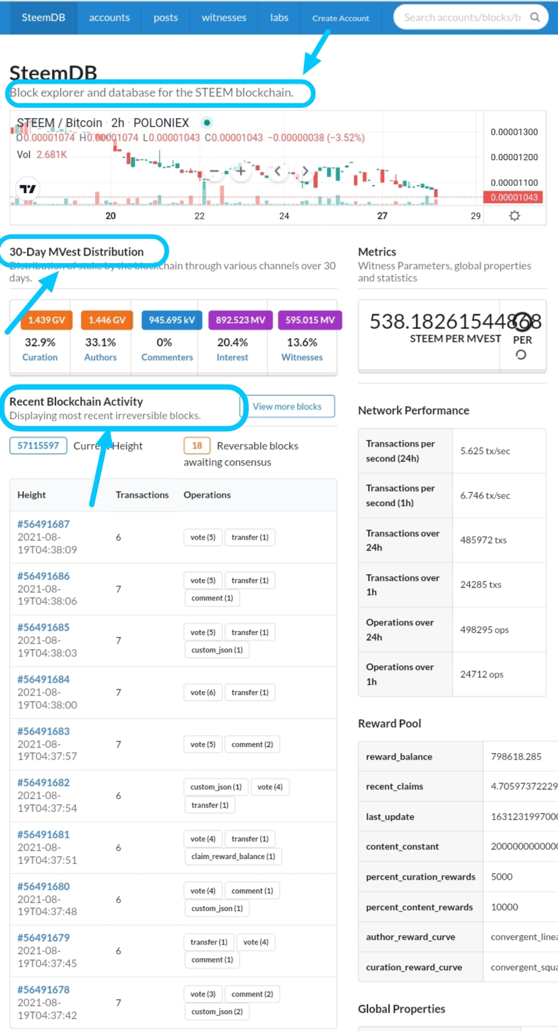Click the 2h chart interval selector
Viewport: 558px width, 1031px height.
(x=118, y=123)
